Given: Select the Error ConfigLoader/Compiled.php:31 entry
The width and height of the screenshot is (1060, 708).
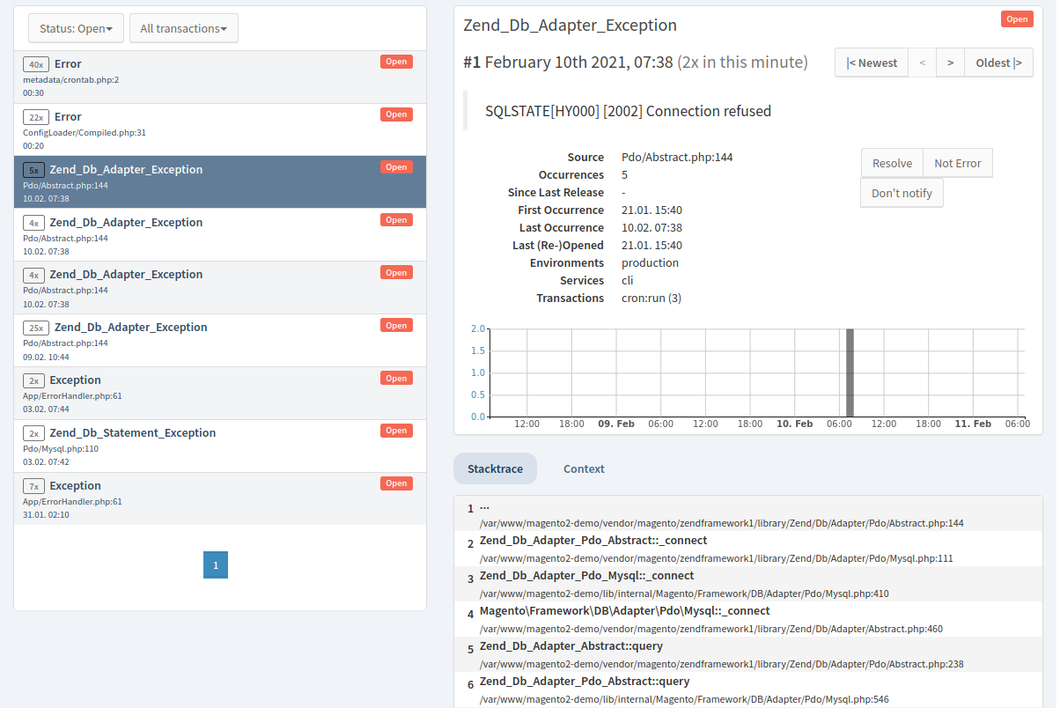Looking at the screenshot, I should coord(220,129).
